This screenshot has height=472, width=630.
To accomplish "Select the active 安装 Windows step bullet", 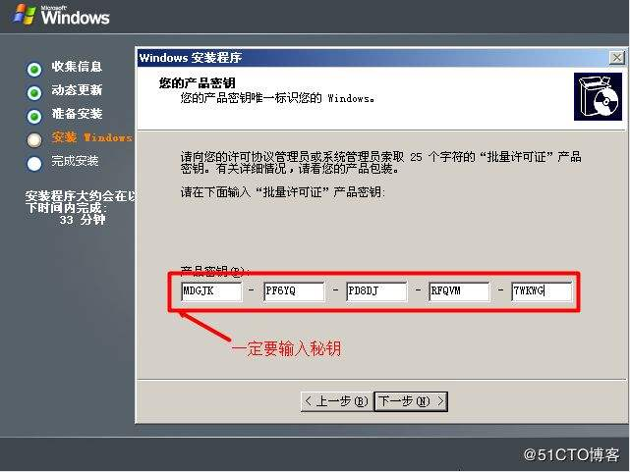I will click(x=34, y=139).
